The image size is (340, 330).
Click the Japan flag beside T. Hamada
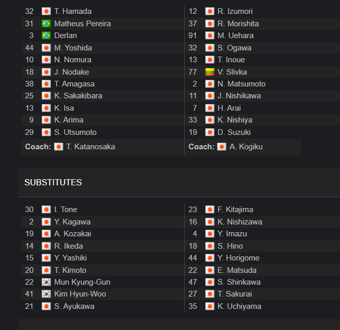46,11
